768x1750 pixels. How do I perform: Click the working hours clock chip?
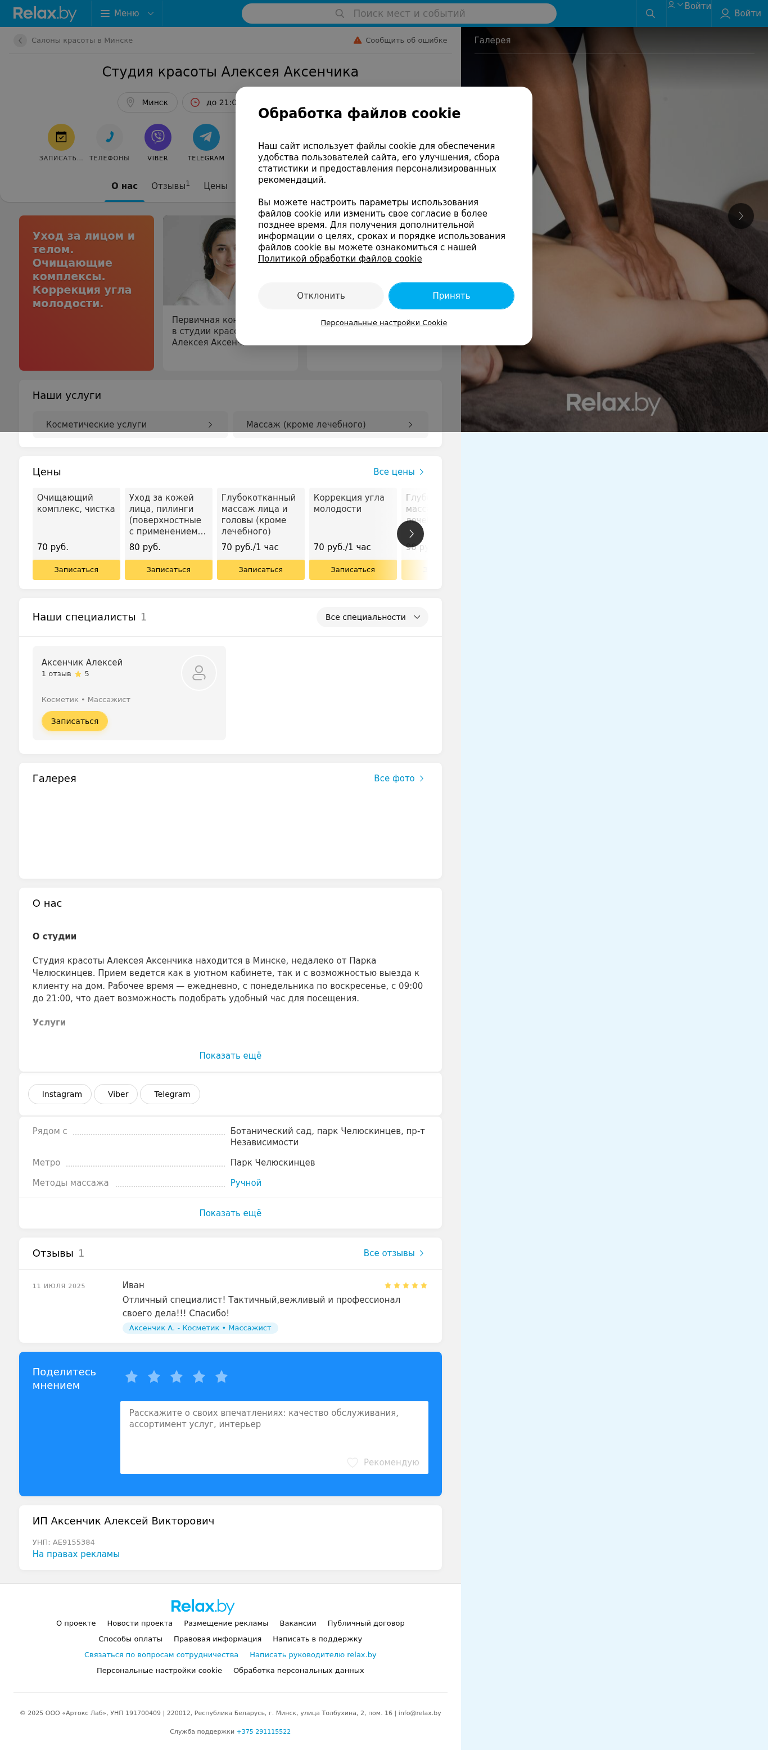click(x=210, y=102)
